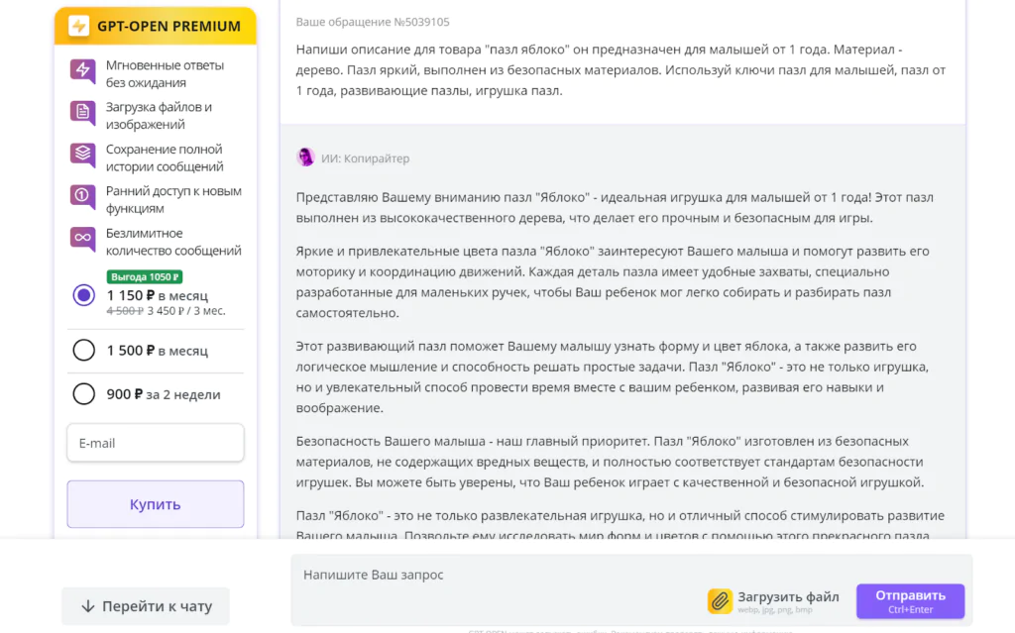This screenshot has height=633, width=1015.
Task: Click the file upload document icon
Action: click(x=83, y=112)
